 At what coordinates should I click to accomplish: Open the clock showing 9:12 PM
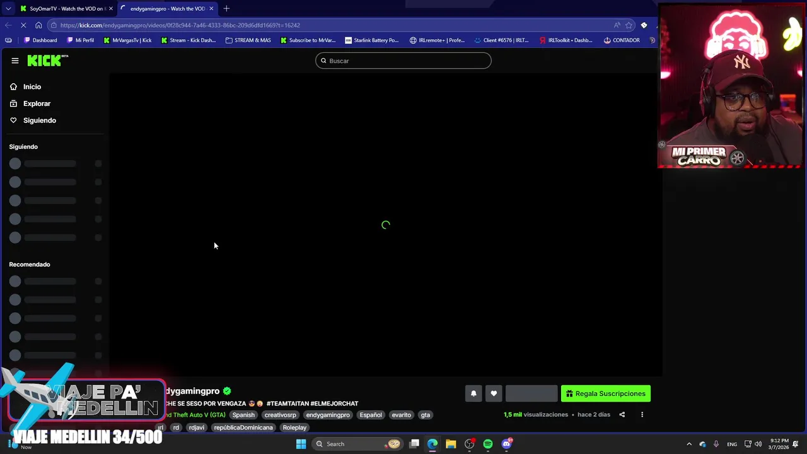(779, 444)
